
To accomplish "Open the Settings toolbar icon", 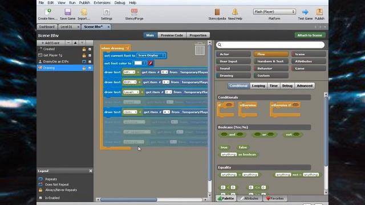I will click(107, 12).
